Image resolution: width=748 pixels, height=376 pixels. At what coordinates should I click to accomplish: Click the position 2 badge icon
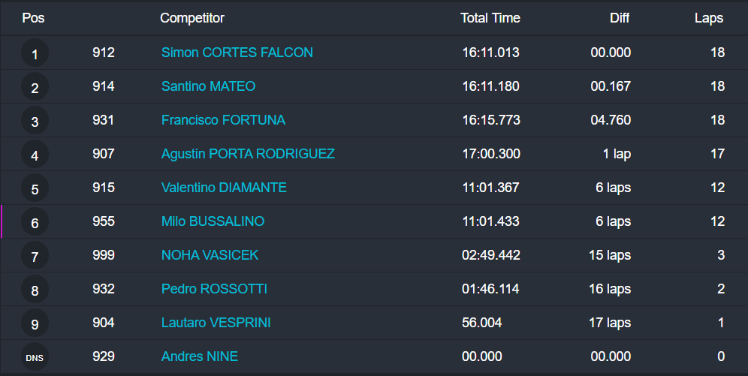(x=35, y=88)
